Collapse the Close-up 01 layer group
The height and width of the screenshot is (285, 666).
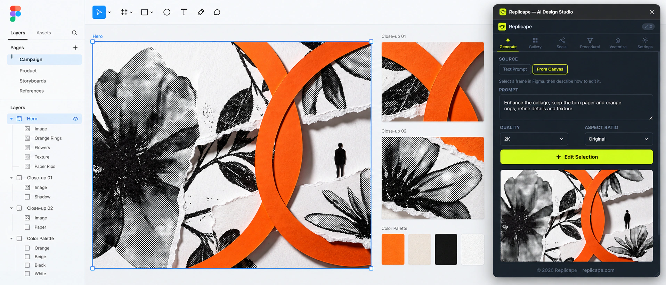[11, 178]
